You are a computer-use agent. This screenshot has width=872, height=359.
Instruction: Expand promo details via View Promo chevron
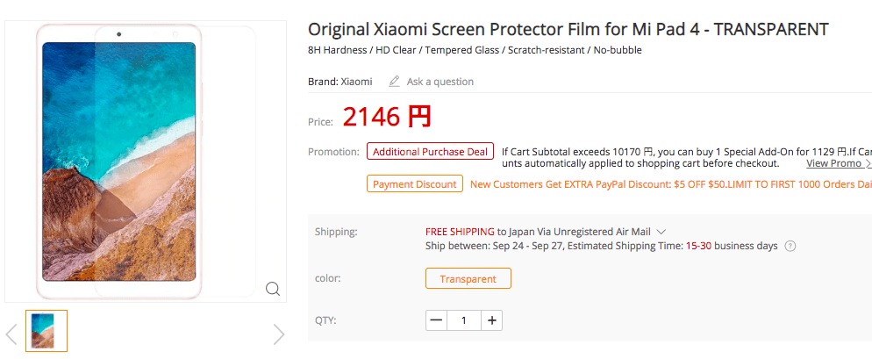click(868, 163)
